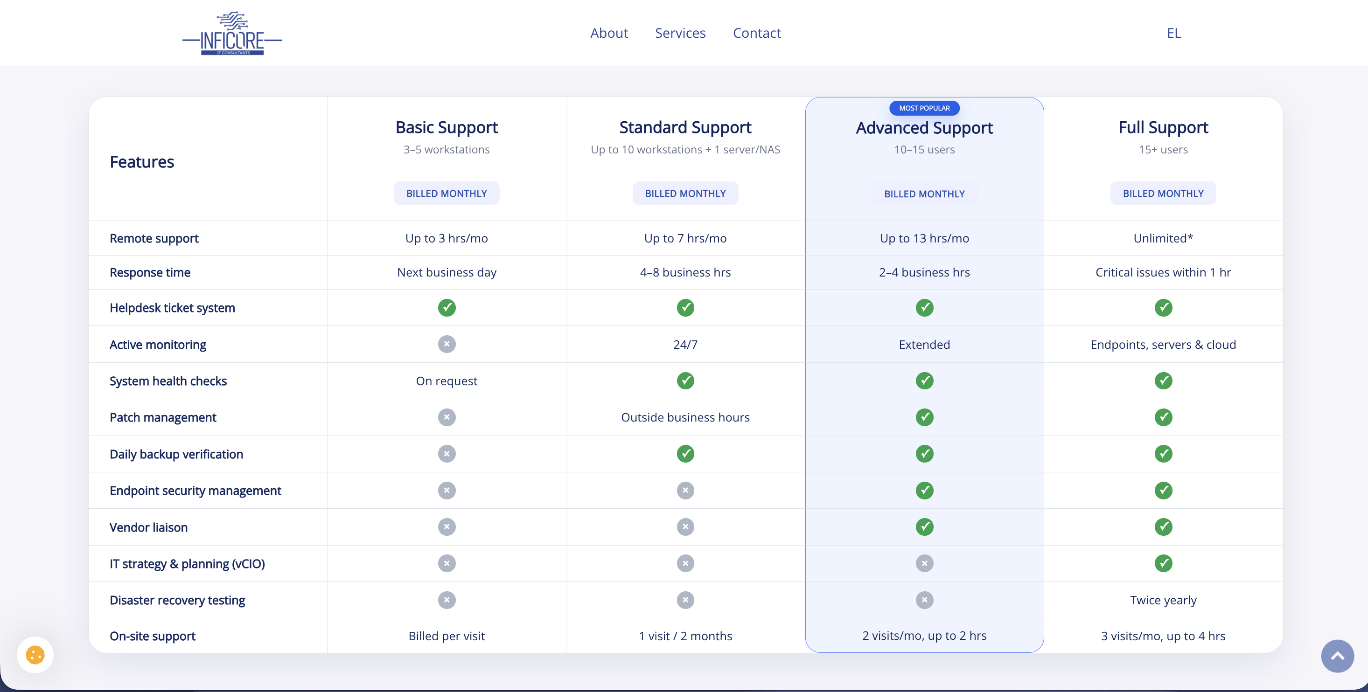
Task: Open the Contact menu item
Action: click(x=756, y=33)
